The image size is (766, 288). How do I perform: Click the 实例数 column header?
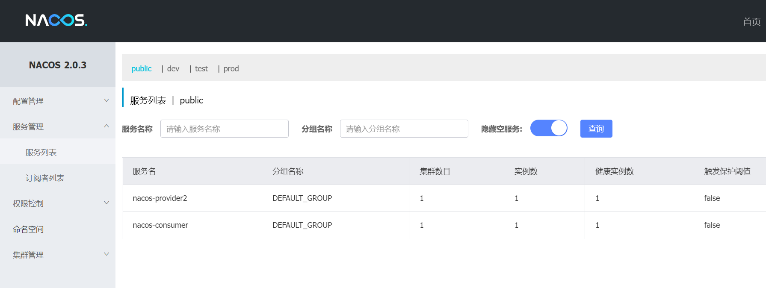click(x=526, y=171)
